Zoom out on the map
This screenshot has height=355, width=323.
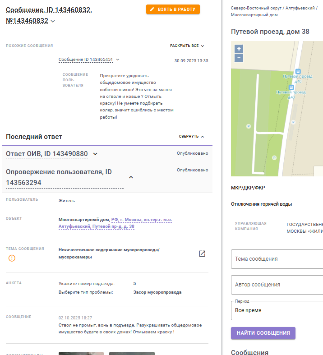pyautogui.click(x=239, y=58)
